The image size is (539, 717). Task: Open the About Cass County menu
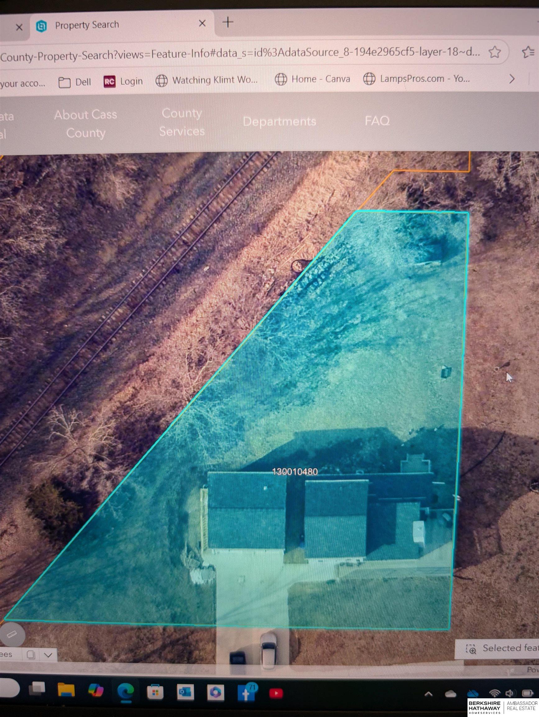click(x=85, y=124)
